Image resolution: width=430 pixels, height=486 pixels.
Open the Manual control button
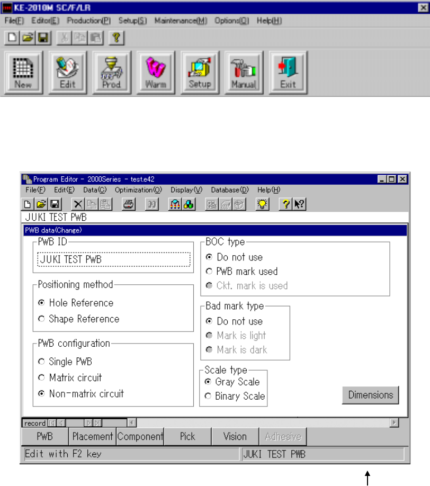click(244, 73)
